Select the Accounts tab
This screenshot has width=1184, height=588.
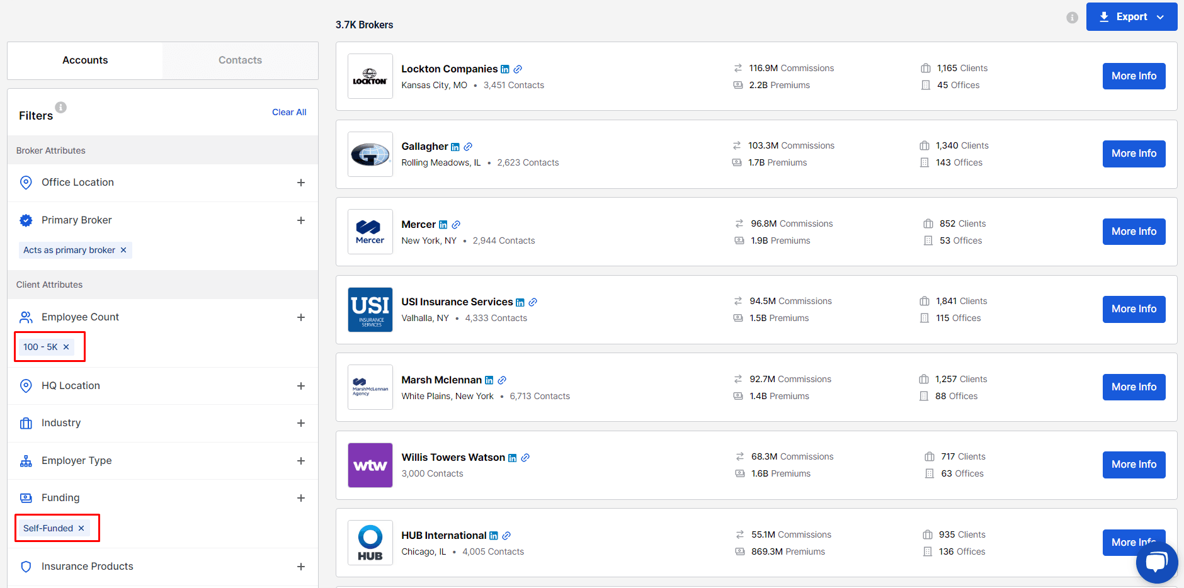coord(85,60)
